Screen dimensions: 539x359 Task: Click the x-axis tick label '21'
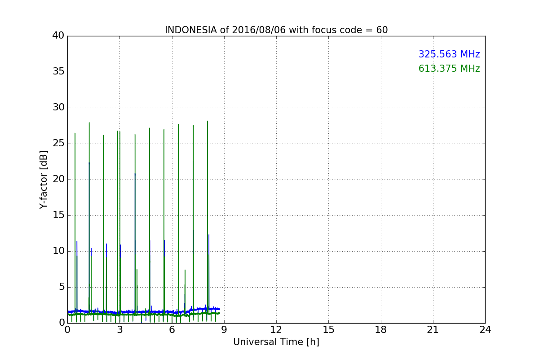433,330
